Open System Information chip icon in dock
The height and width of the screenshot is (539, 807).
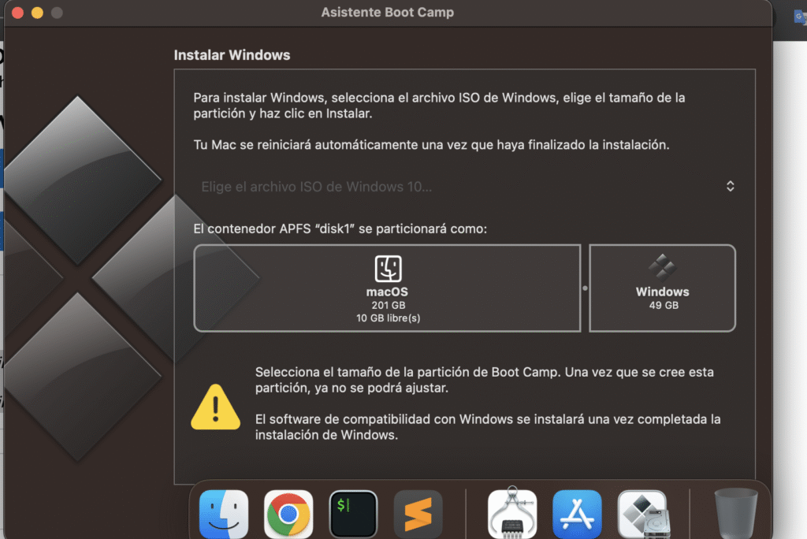(512, 513)
